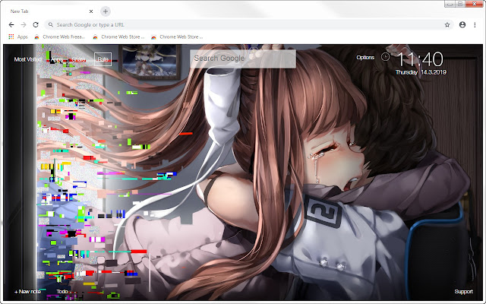Minimize the Chrome window
This screenshot has height=304, width=486.
[450, 4]
